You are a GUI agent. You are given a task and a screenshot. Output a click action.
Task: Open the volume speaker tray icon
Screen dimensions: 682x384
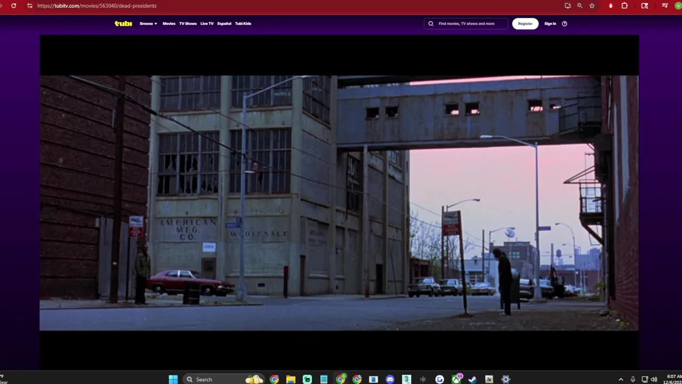point(654,379)
